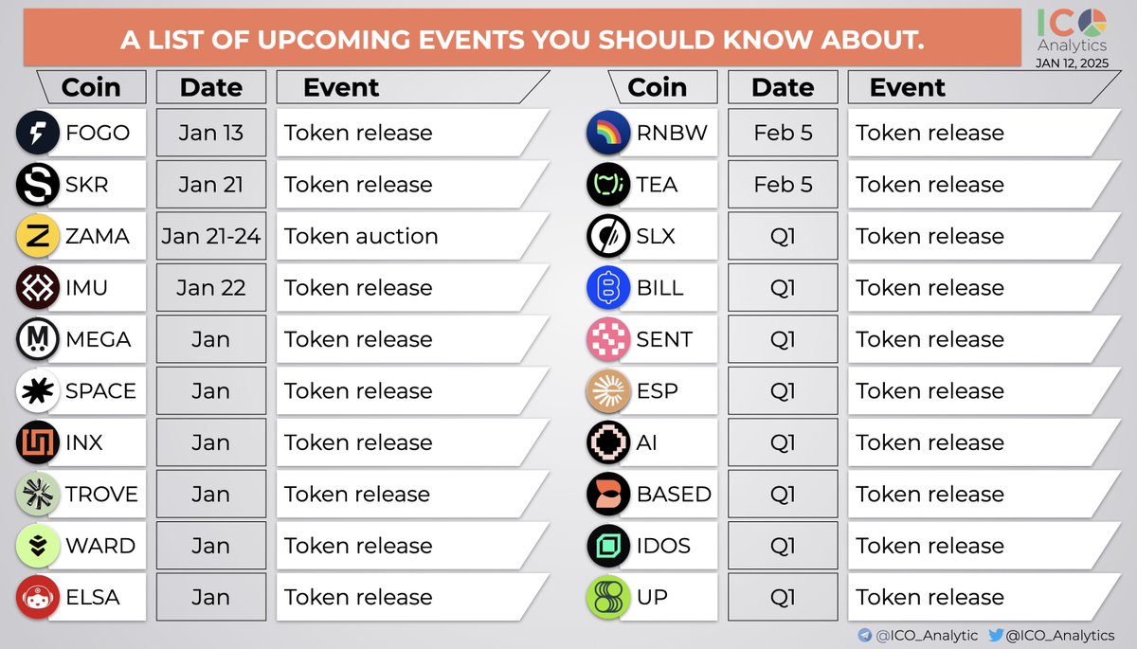1137x649 pixels.
Task: Click the UP green coin icon
Action: click(x=609, y=597)
